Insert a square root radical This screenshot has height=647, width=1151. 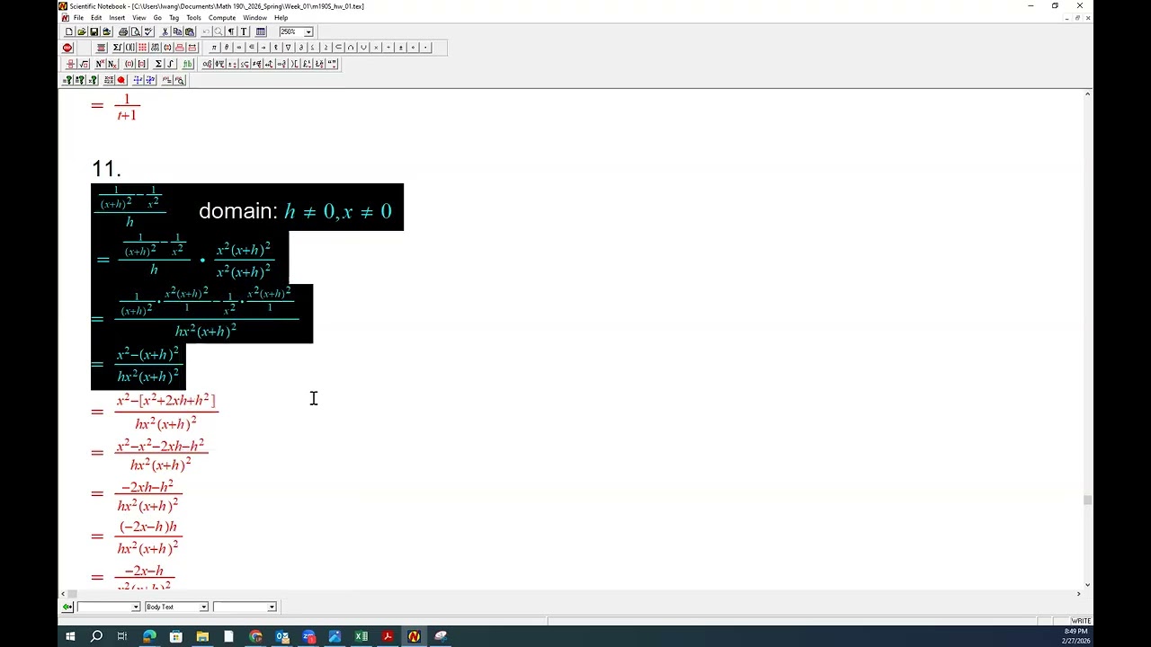point(84,64)
